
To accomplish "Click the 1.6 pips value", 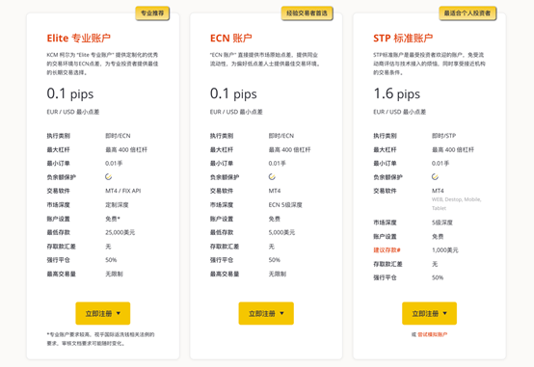I will tap(397, 94).
